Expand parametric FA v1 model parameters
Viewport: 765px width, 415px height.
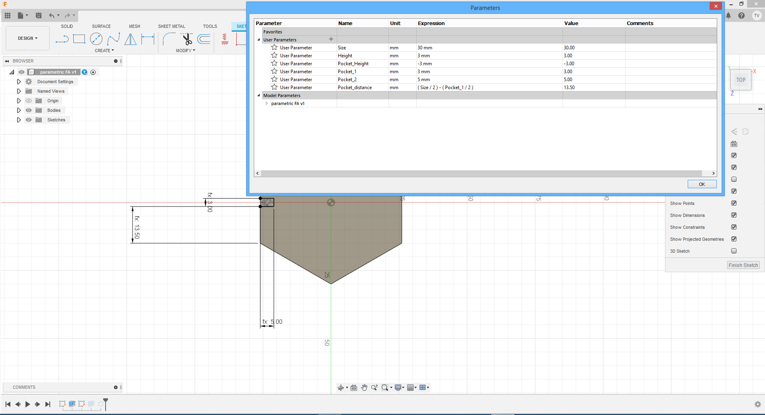267,103
